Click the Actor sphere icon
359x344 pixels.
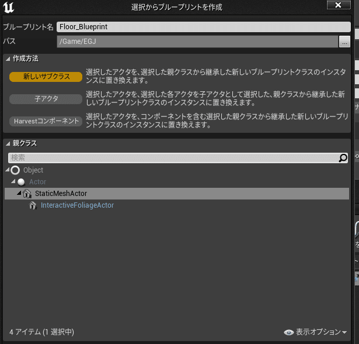pyautogui.click(x=21, y=182)
